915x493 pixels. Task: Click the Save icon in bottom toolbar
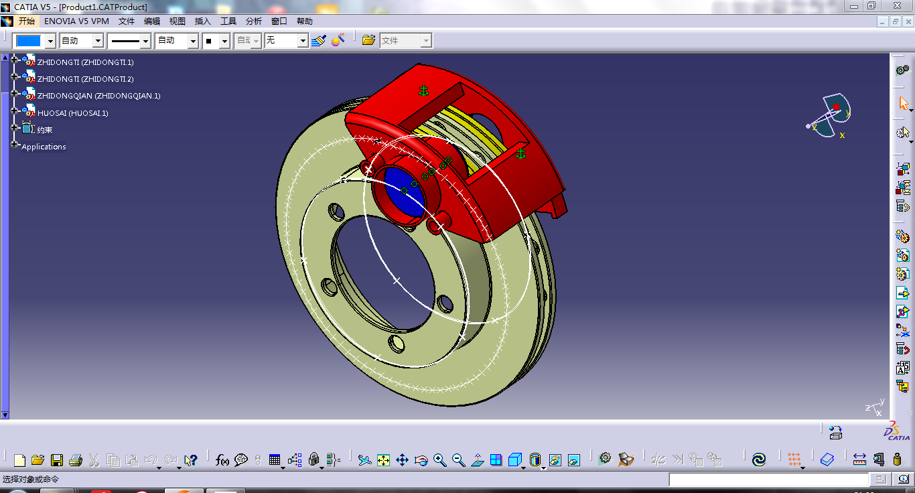[x=57, y=460]
